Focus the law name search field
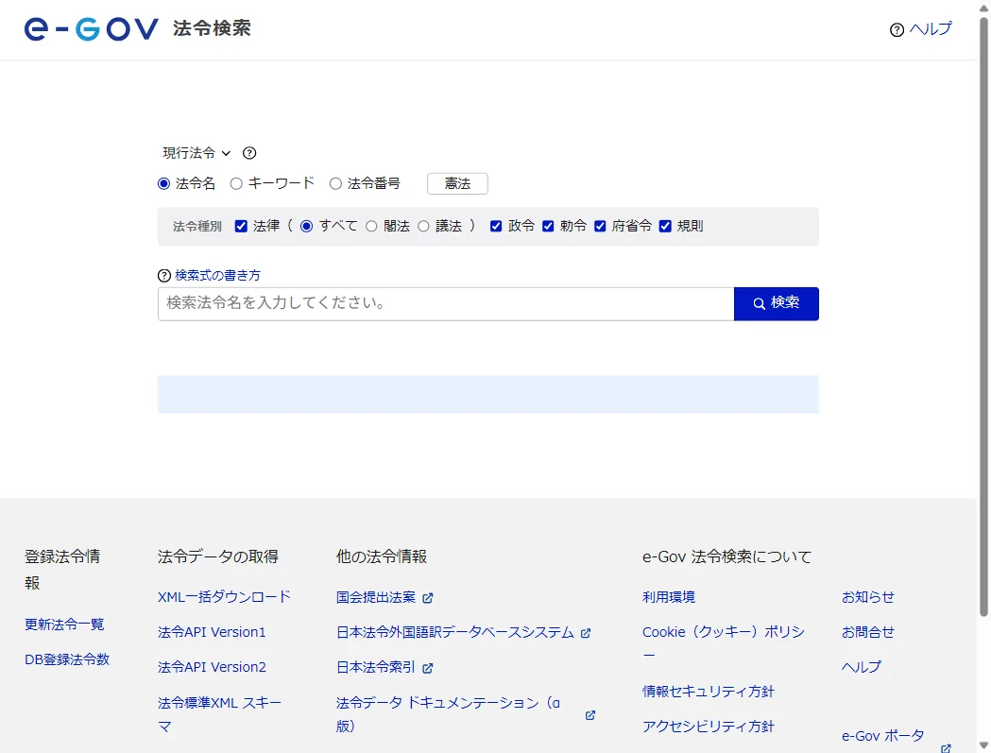 446,303
